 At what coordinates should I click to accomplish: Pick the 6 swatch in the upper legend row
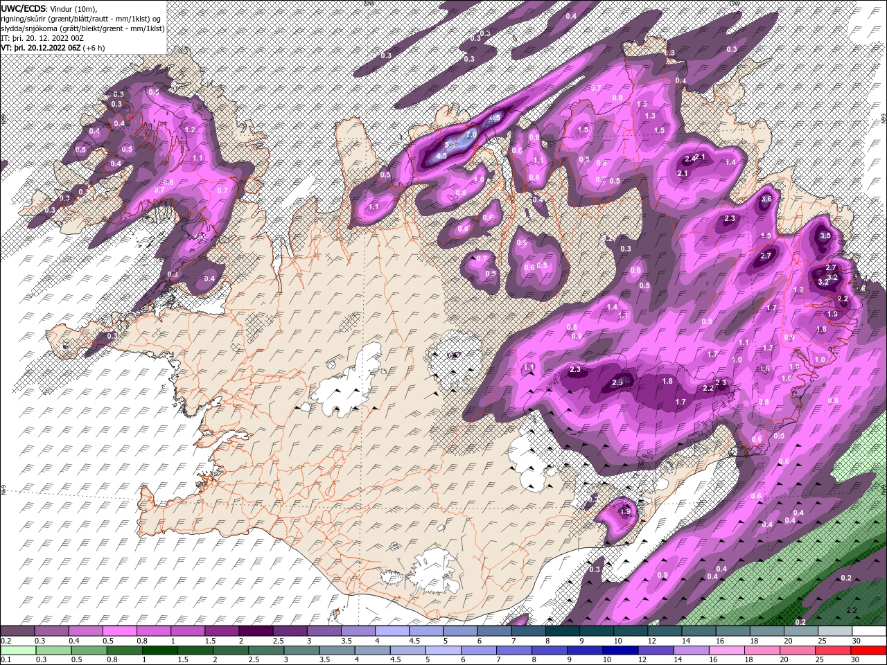[x=494, y=631]
